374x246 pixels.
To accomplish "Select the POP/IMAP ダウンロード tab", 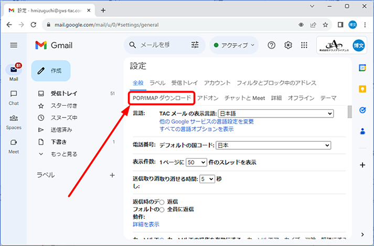I will pyautogui.click(x=162, y=98).
